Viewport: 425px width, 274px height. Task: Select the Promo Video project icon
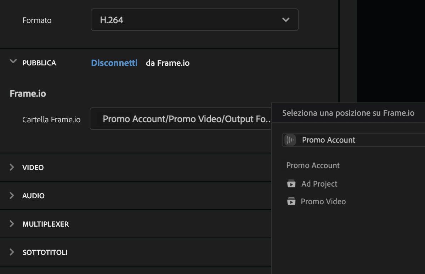tap(291, 202)
